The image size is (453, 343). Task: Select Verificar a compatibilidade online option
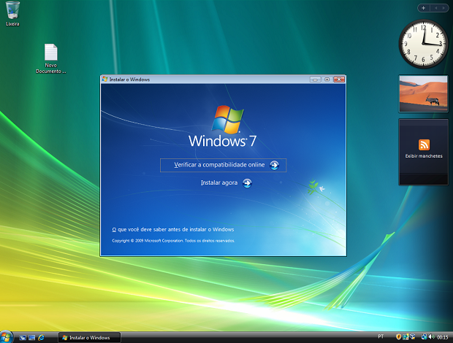[x=224, y=165]
